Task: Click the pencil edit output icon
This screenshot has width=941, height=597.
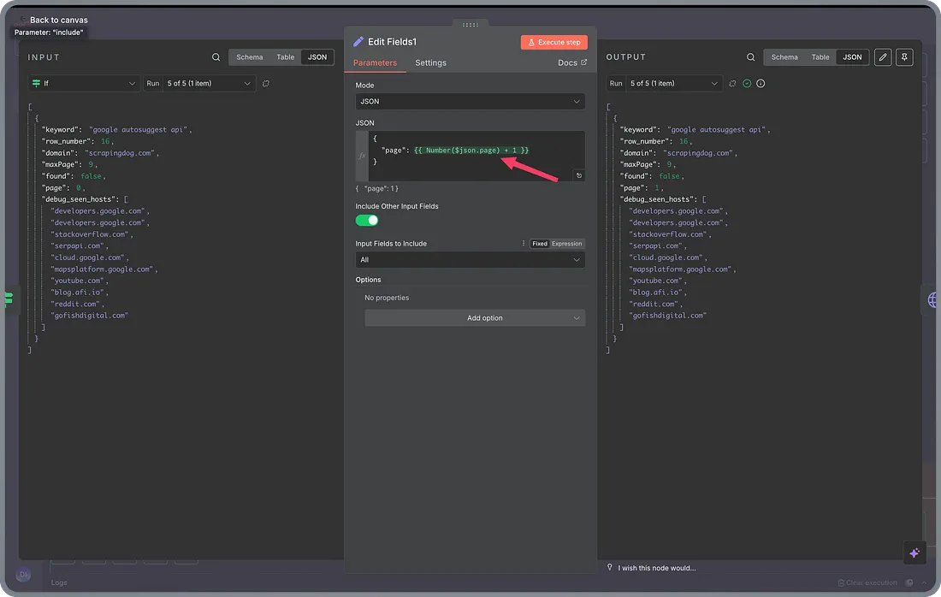Action: [882, 57]
